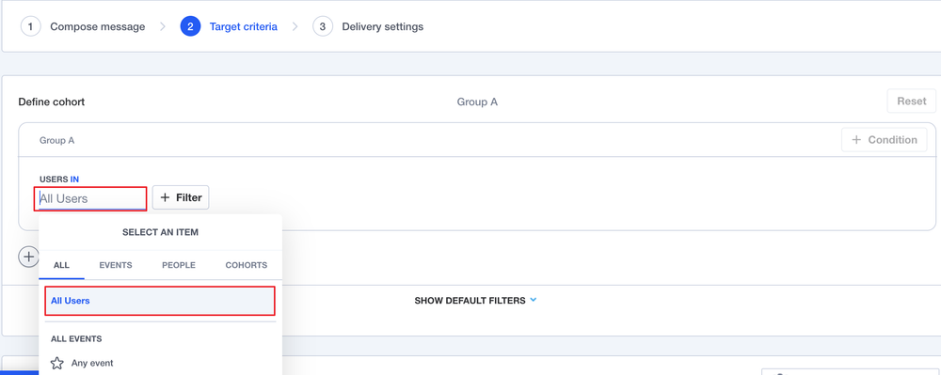
Task: Switch to the EVENTS tab
Action: point(115,265)
